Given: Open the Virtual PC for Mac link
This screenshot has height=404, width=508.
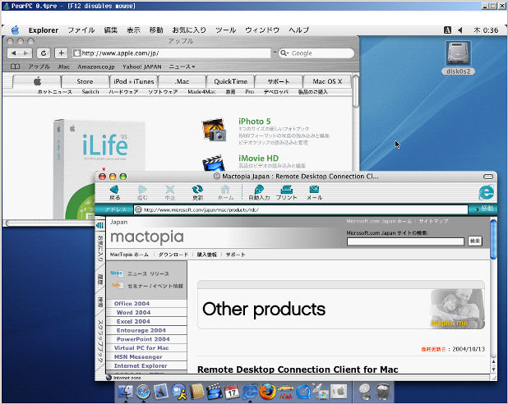Looking at the screenshot, I should [x=141, y=347].
